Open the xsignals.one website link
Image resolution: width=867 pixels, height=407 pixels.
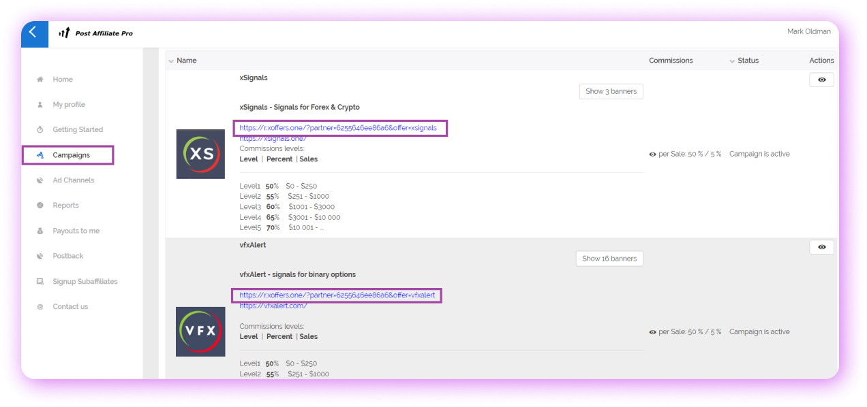pyautogui.click(x=273, y=139)
